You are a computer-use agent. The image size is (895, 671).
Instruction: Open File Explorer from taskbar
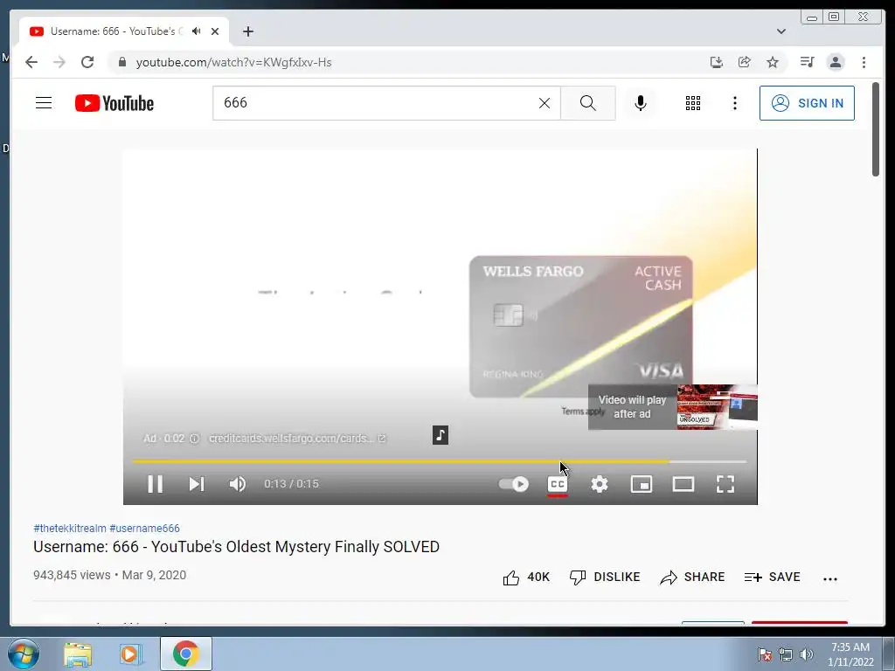[78, 654]
